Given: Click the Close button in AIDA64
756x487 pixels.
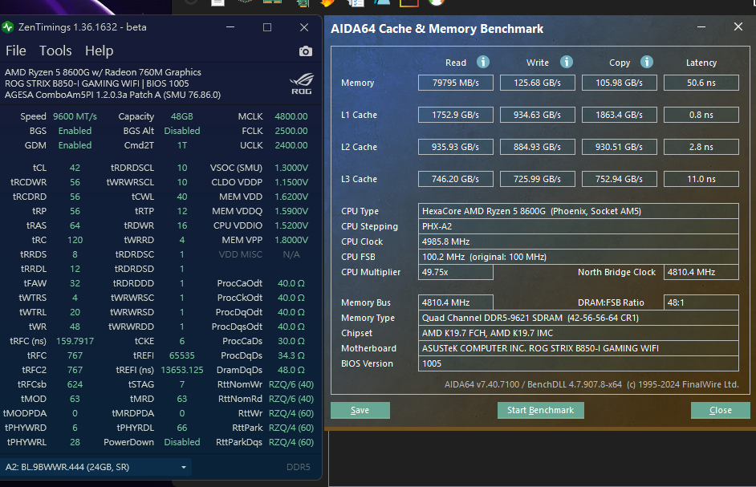Looking at the screenshot, I should pos(721,410).
